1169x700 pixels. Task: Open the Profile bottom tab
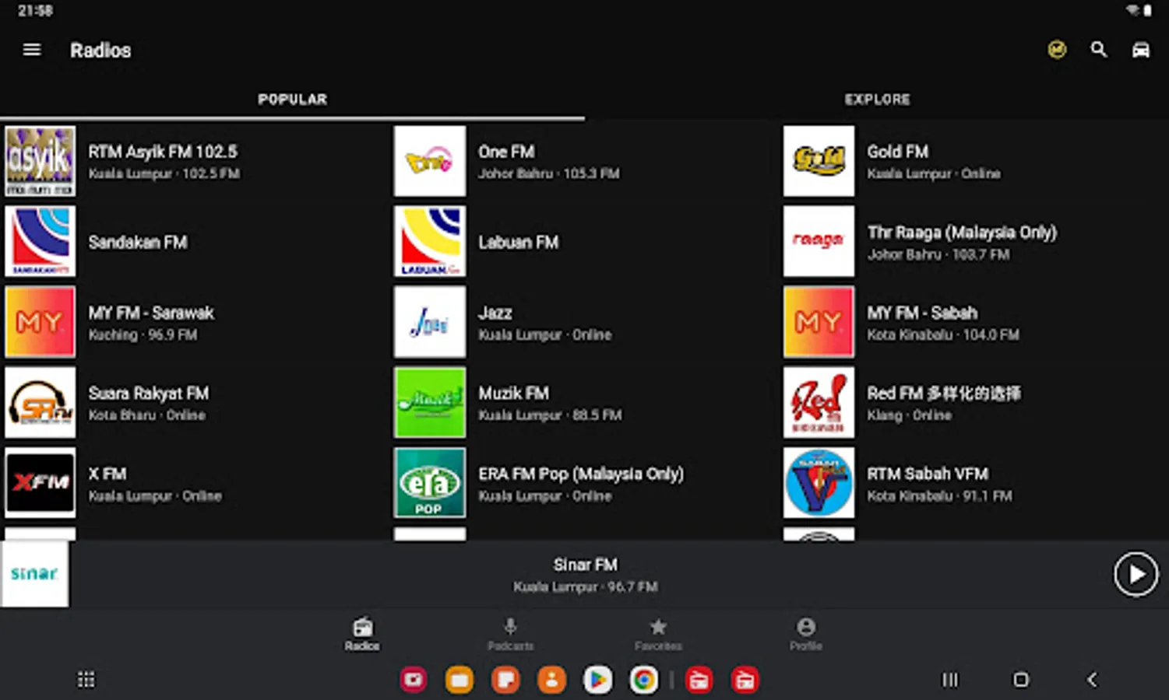click(806, 634)
